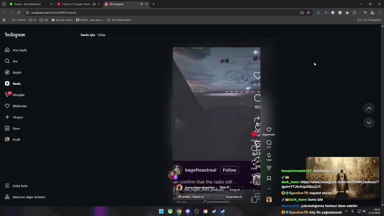
Task: Open durk_hann's Instagram reel link in chat
Action: coord(330,184)
